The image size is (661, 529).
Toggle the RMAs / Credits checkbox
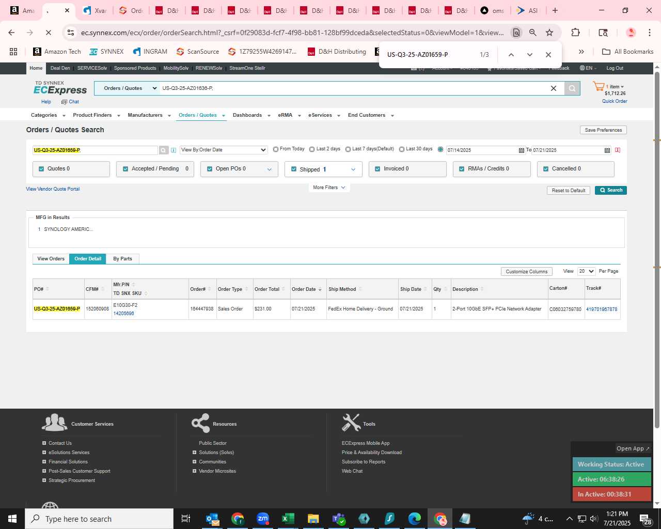[x=462, y=169]
